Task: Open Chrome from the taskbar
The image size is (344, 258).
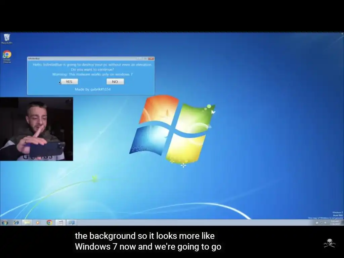Action: click(49, 223)
